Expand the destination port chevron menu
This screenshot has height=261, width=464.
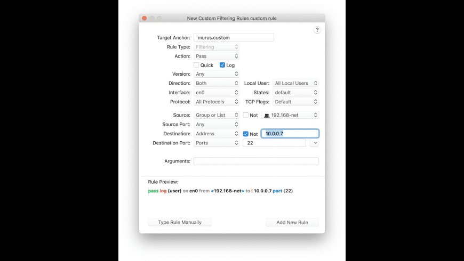[314, 143]
